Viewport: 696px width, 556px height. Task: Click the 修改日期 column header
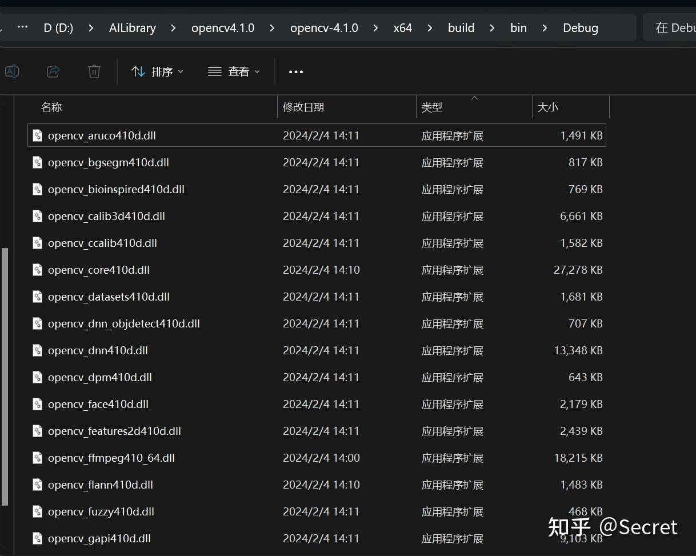[x=303, y=107]
